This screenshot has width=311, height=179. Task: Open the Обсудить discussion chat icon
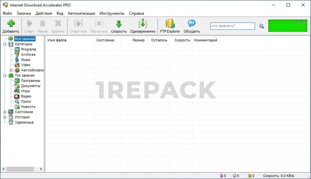coord(192,24)
